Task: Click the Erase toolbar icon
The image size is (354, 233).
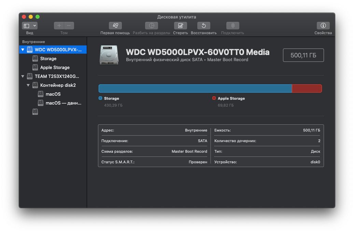Action: [180, 26]
